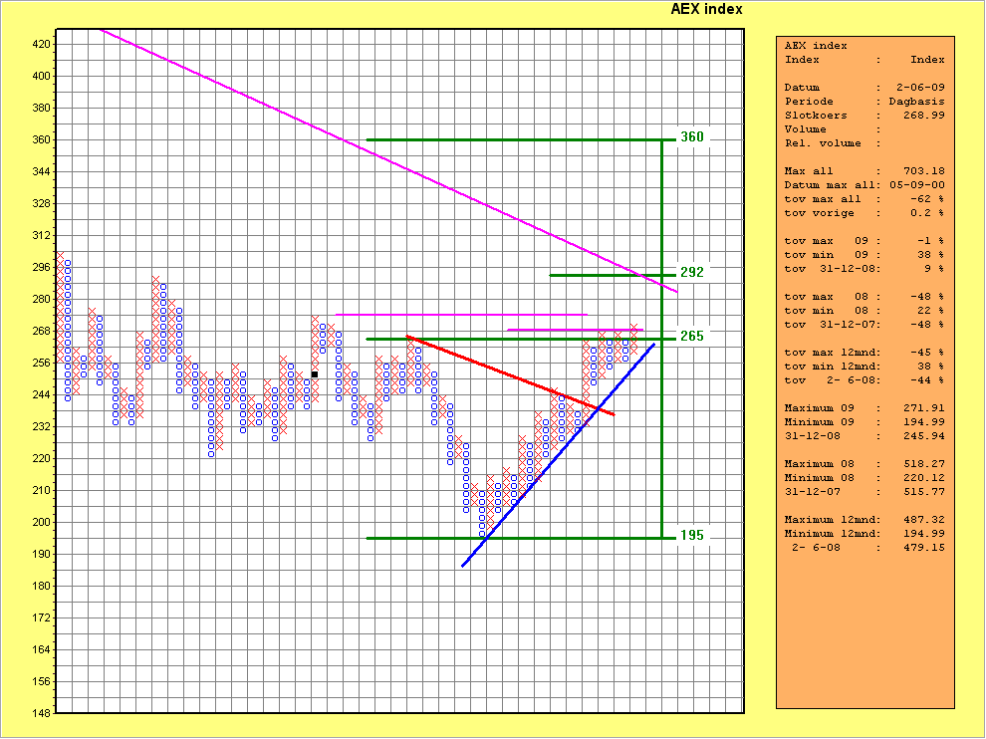Click the AEX index heading in orange panel
Screen dimensions: 986x739
816,46
